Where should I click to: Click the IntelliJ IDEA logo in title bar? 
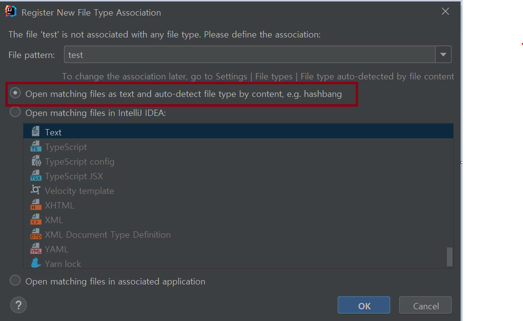click(11, 11)
